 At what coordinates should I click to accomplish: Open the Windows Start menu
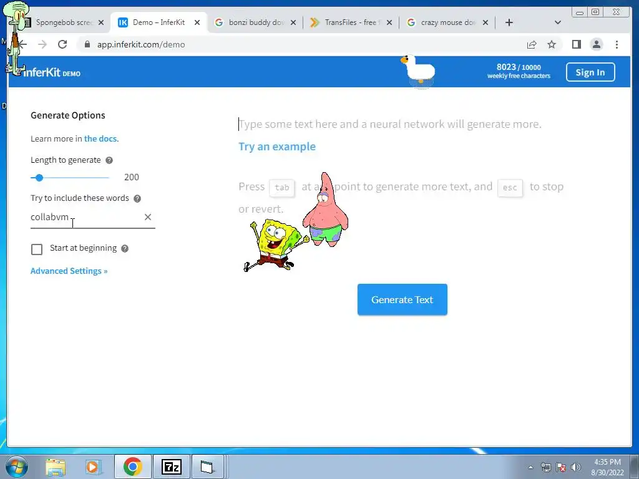pyautogui.click(x=16, y=467)
